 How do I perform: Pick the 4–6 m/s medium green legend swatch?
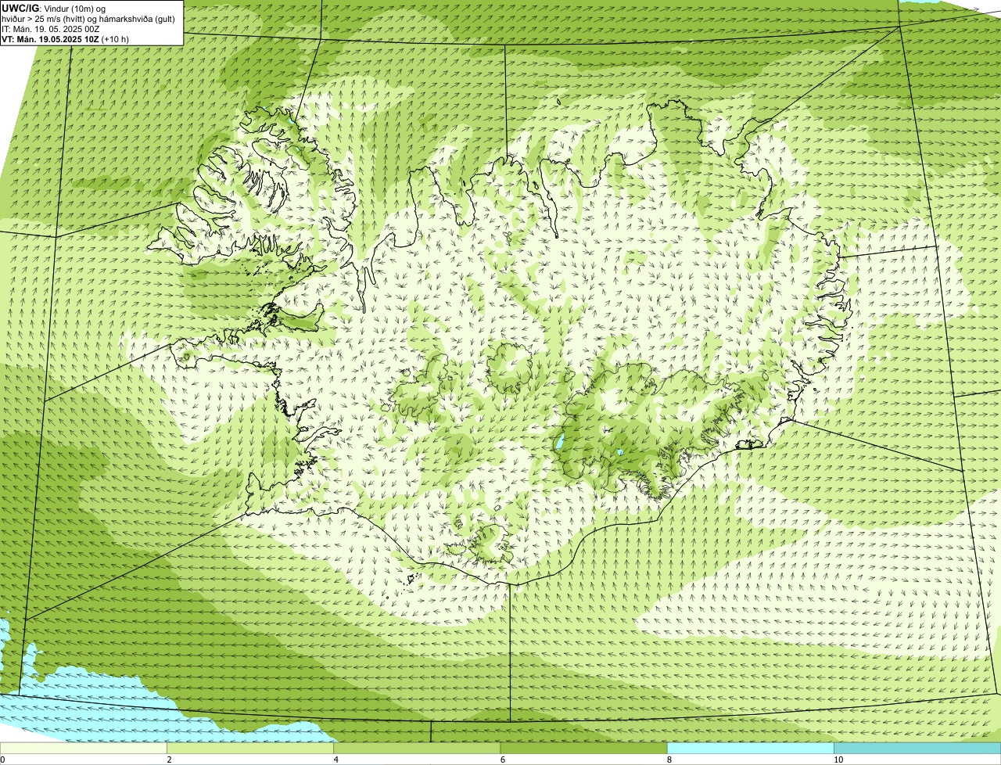[x=417, y=748]
